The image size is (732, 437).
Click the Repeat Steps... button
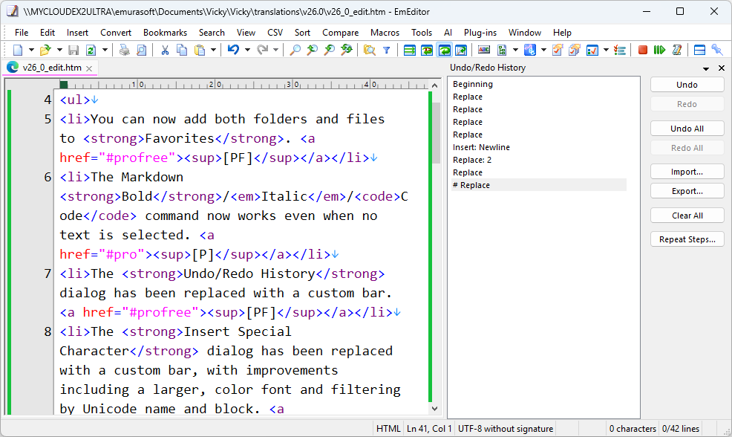tap(687, 239)
